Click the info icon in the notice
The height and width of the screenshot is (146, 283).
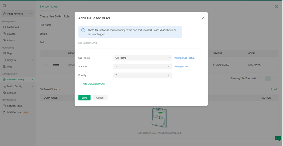[x=83, y=30]
